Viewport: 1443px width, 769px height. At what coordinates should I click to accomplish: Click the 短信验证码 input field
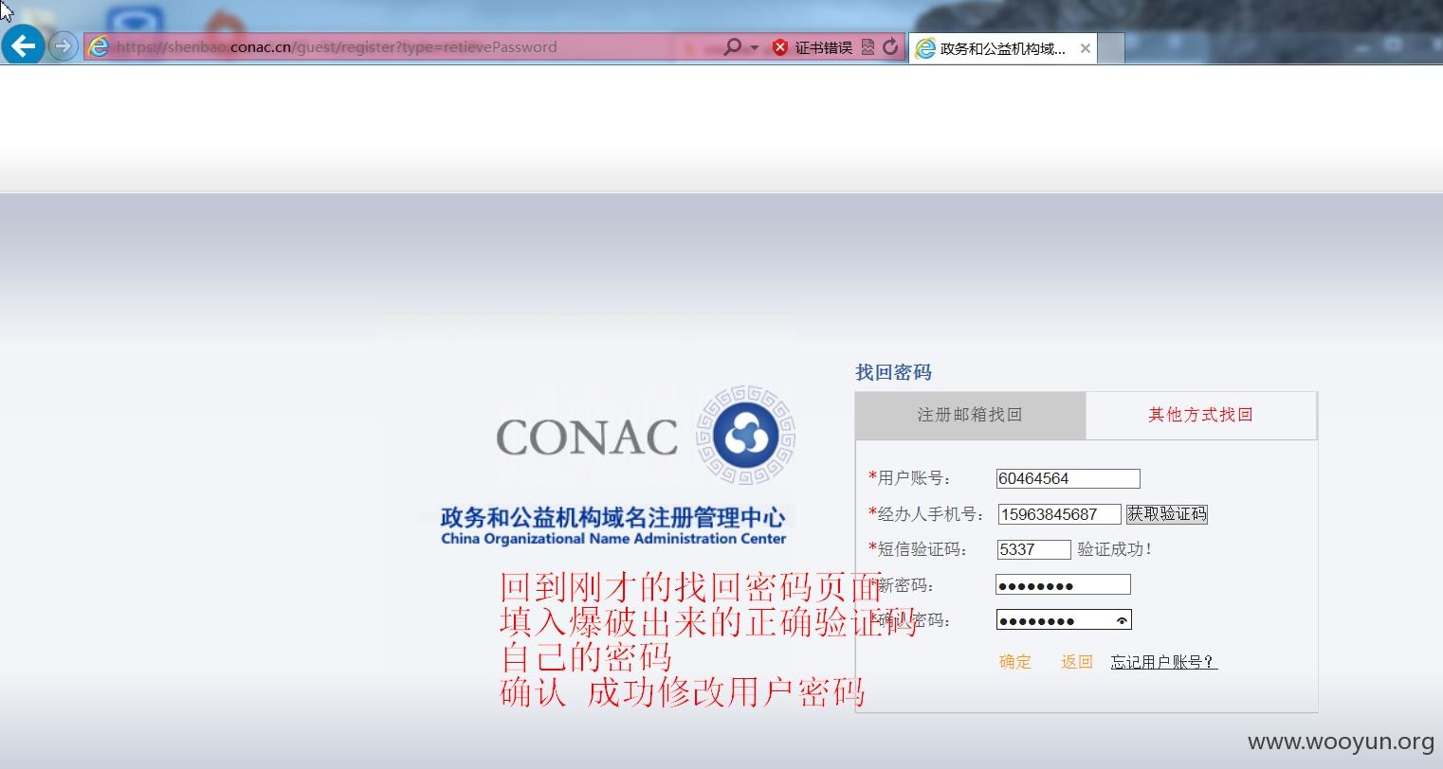(1033, 549)
